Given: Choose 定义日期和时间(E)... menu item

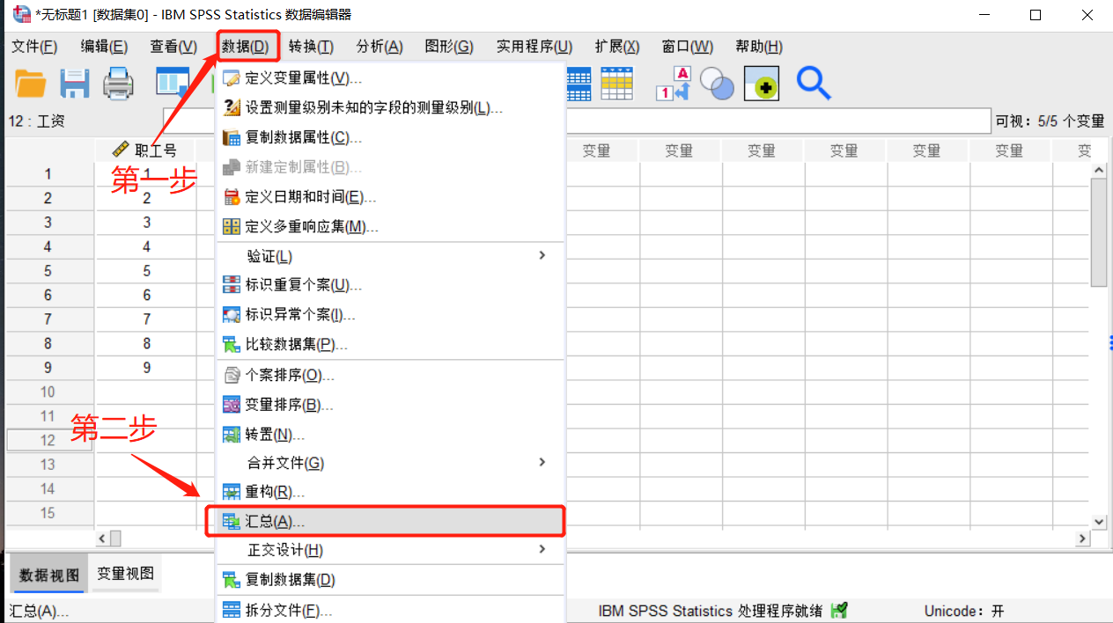Looking at the screenshot, I should [390, 197].
